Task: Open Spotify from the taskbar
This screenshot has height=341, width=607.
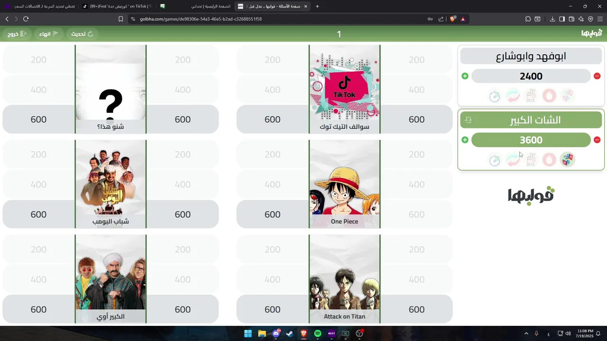Action: point(318,333)
